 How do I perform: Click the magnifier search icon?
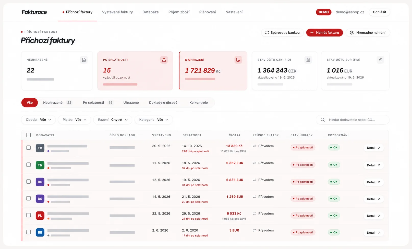point(323,120)
